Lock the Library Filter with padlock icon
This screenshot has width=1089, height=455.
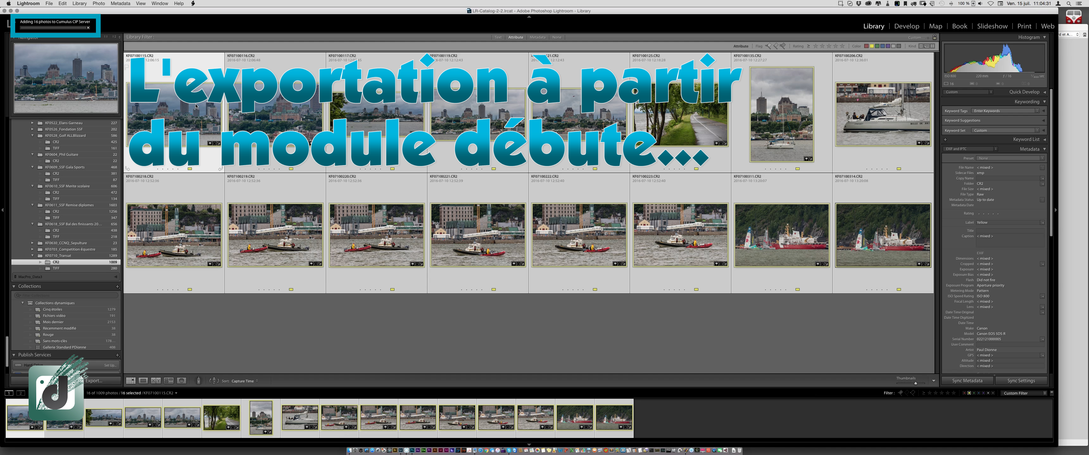[935, 37]
